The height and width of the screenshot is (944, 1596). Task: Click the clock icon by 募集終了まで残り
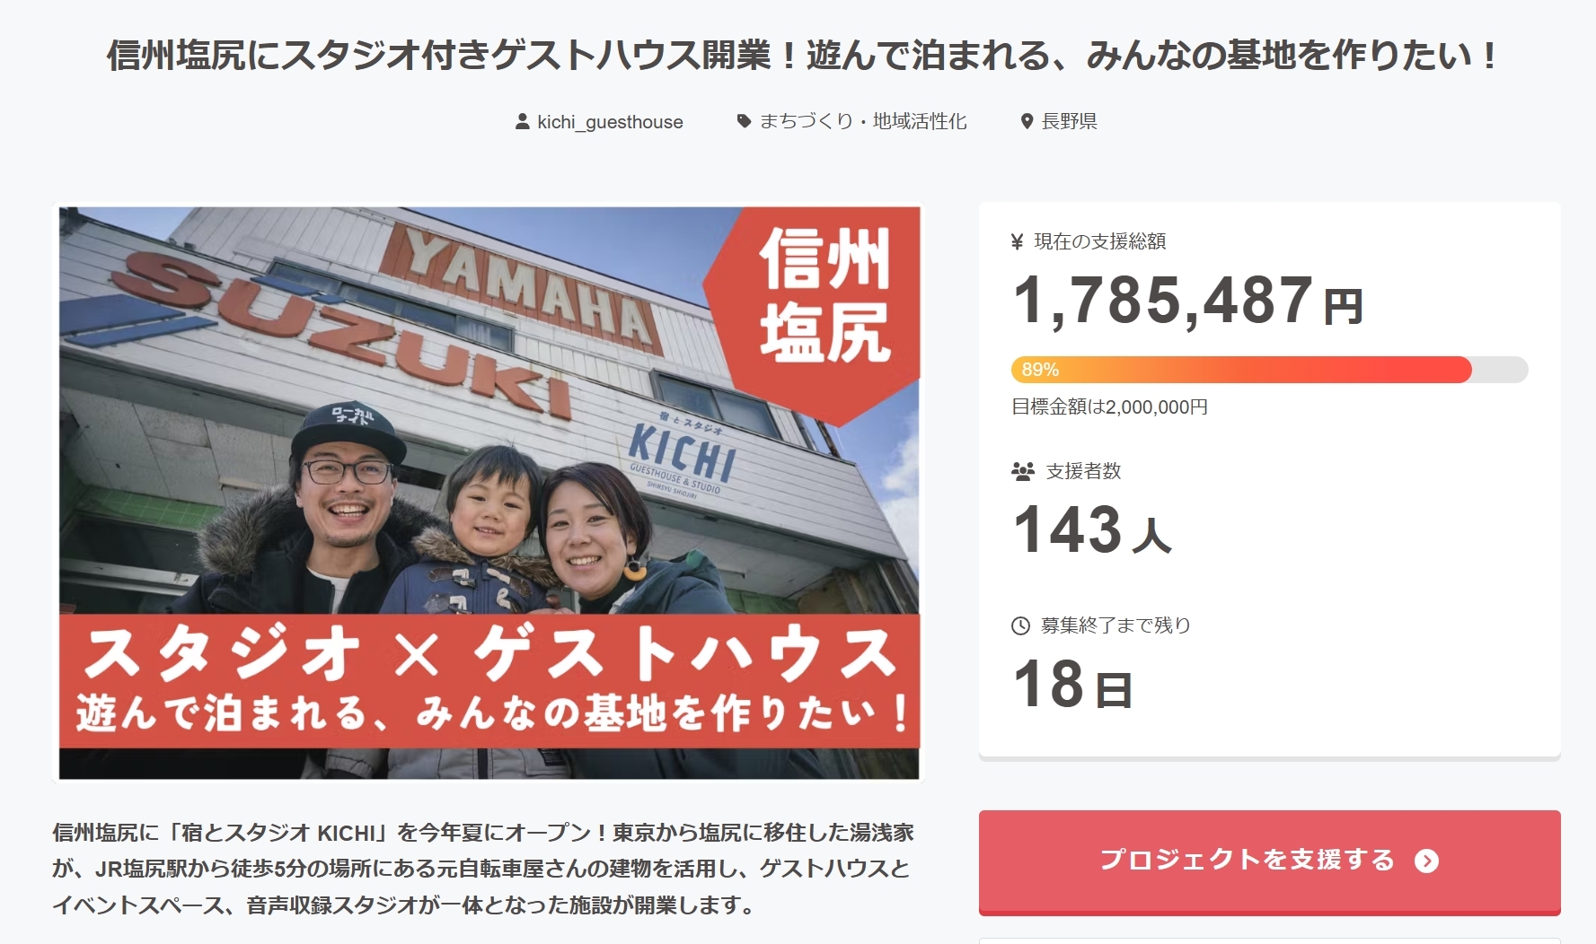(x=1020, y=625)
